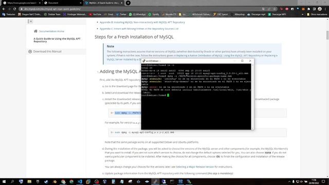
Task: Click the Download this Manual circle icon
Action: click(30, 51)
